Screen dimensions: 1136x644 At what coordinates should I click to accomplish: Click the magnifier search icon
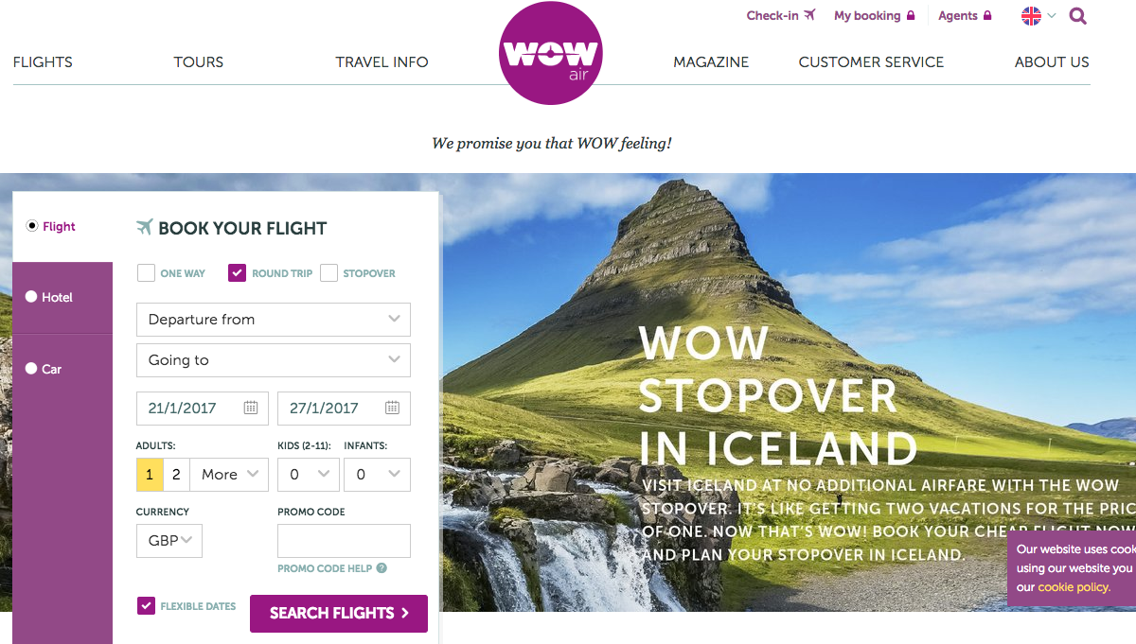click(x=1077, y=15)
